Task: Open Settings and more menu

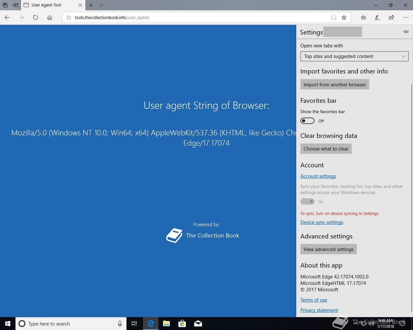Action: click(x=406, y=18)
